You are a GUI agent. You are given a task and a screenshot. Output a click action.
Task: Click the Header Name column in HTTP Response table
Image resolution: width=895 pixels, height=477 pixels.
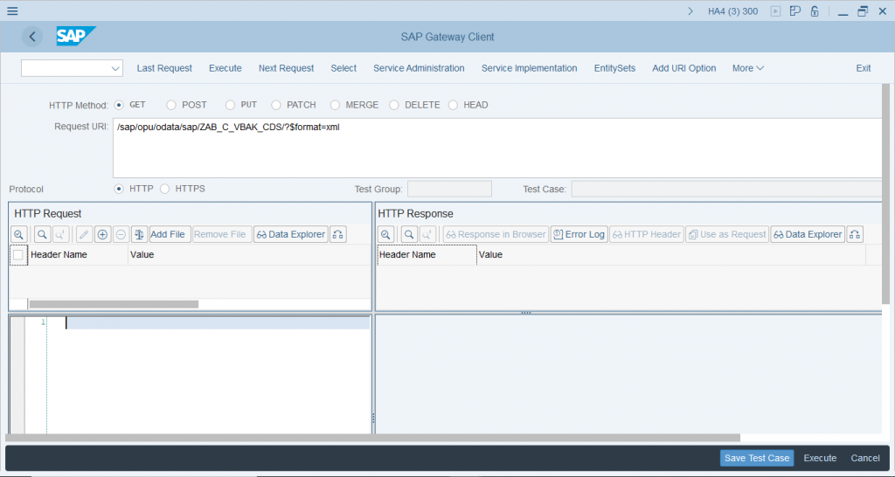tap(427, 255)
